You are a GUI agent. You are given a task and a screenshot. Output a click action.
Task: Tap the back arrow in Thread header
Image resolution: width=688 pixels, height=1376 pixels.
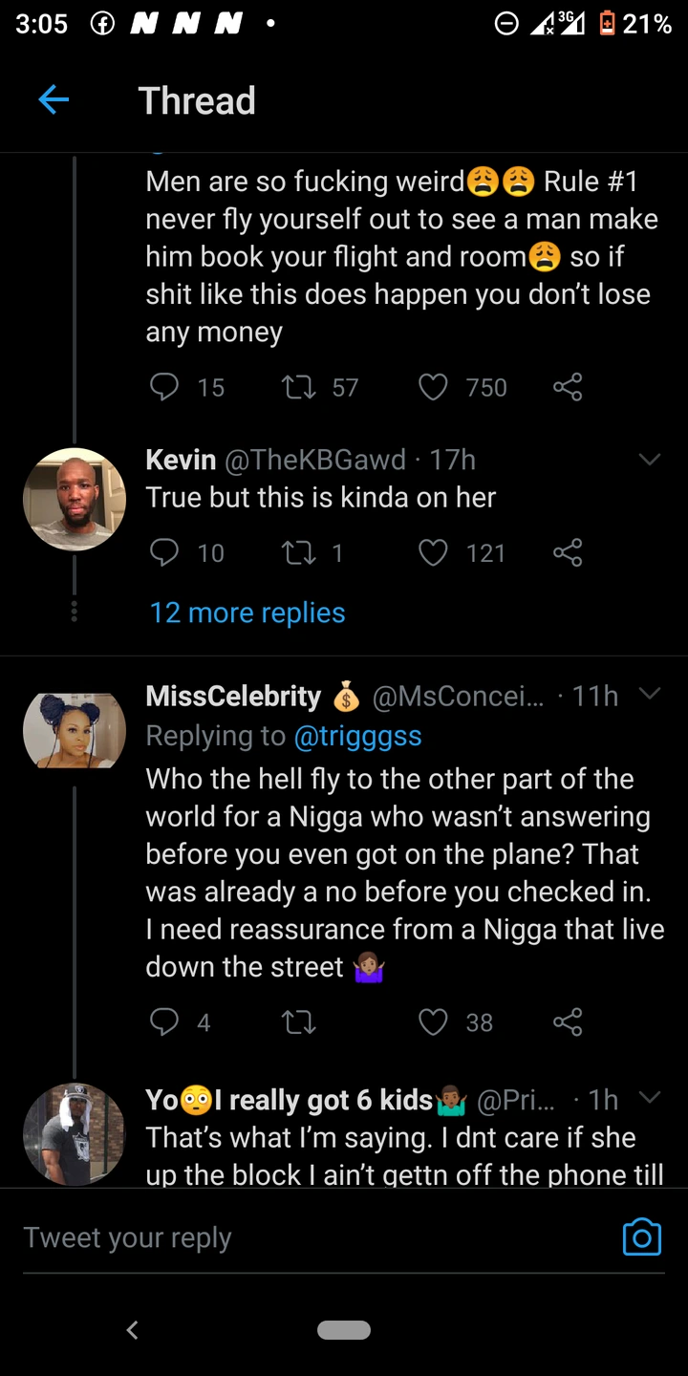(x=54, y=100)
